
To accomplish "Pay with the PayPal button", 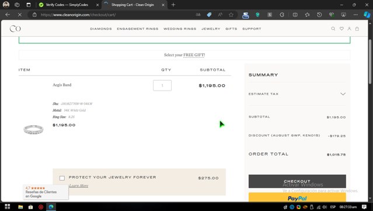I will click(x=297, y=198).
